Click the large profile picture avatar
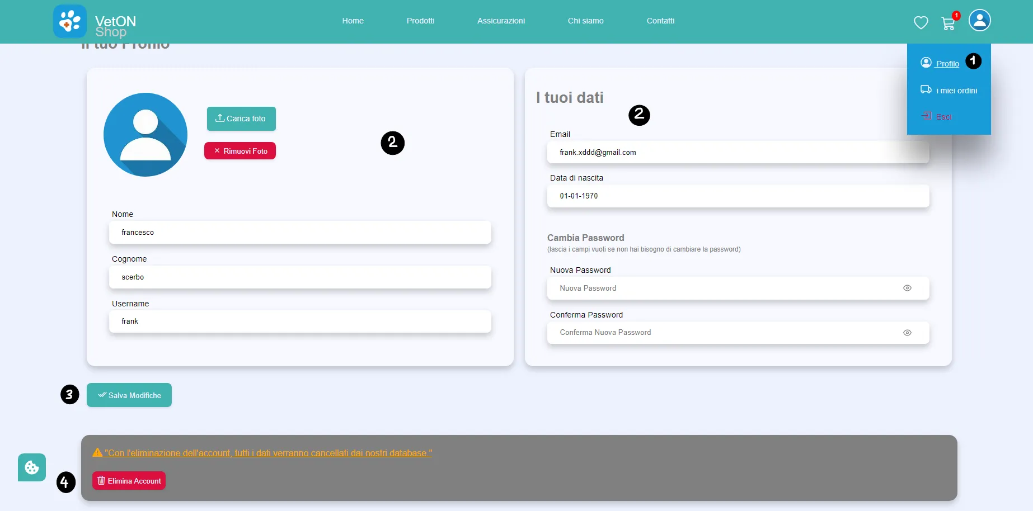1033x511 pixels. click(x=145, y=135)
